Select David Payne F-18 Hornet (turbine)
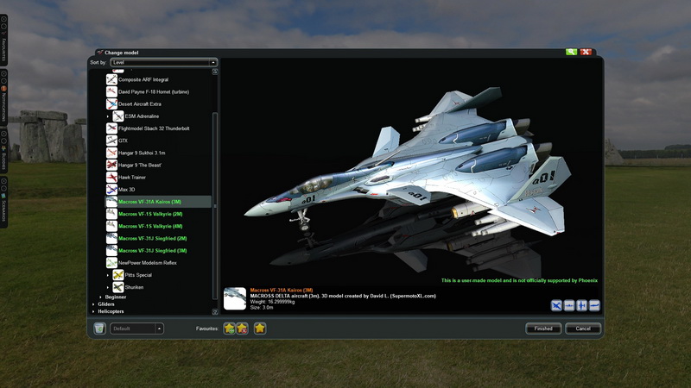 154,92
